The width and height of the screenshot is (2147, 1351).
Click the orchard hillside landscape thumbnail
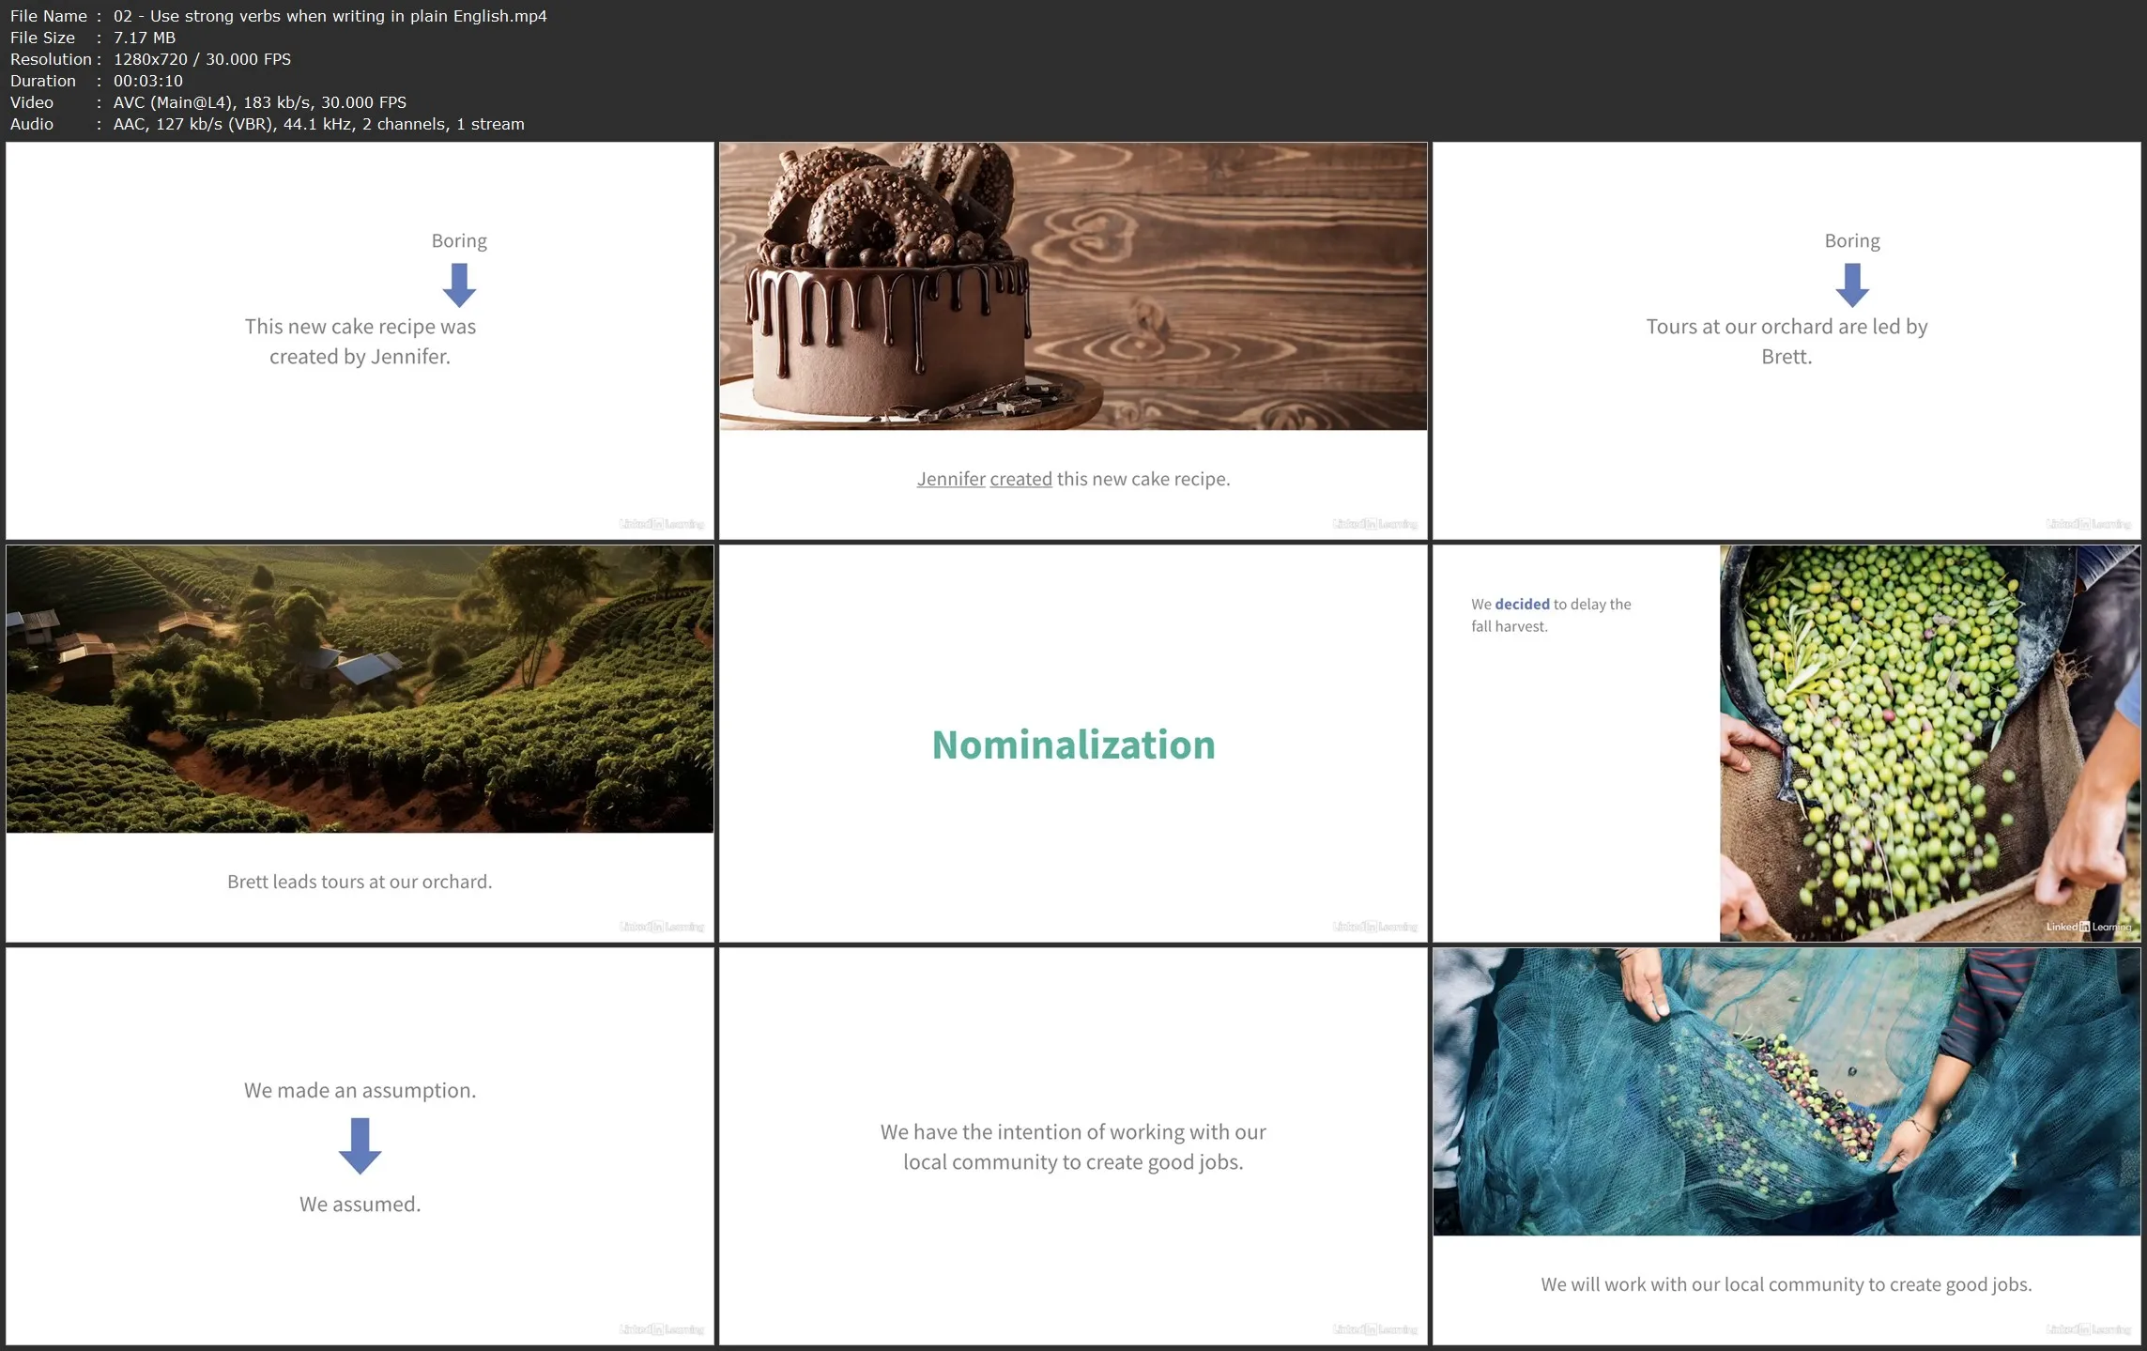point(360,688)
